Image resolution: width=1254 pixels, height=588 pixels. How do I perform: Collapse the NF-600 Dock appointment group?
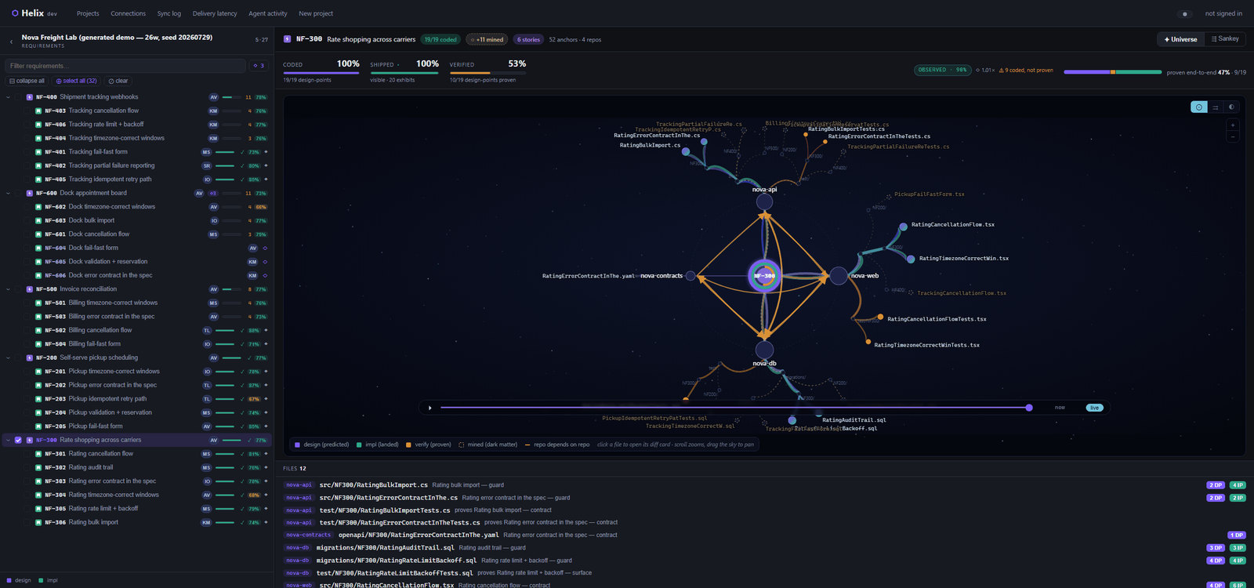pyautogui.click(x=9, y=193)
